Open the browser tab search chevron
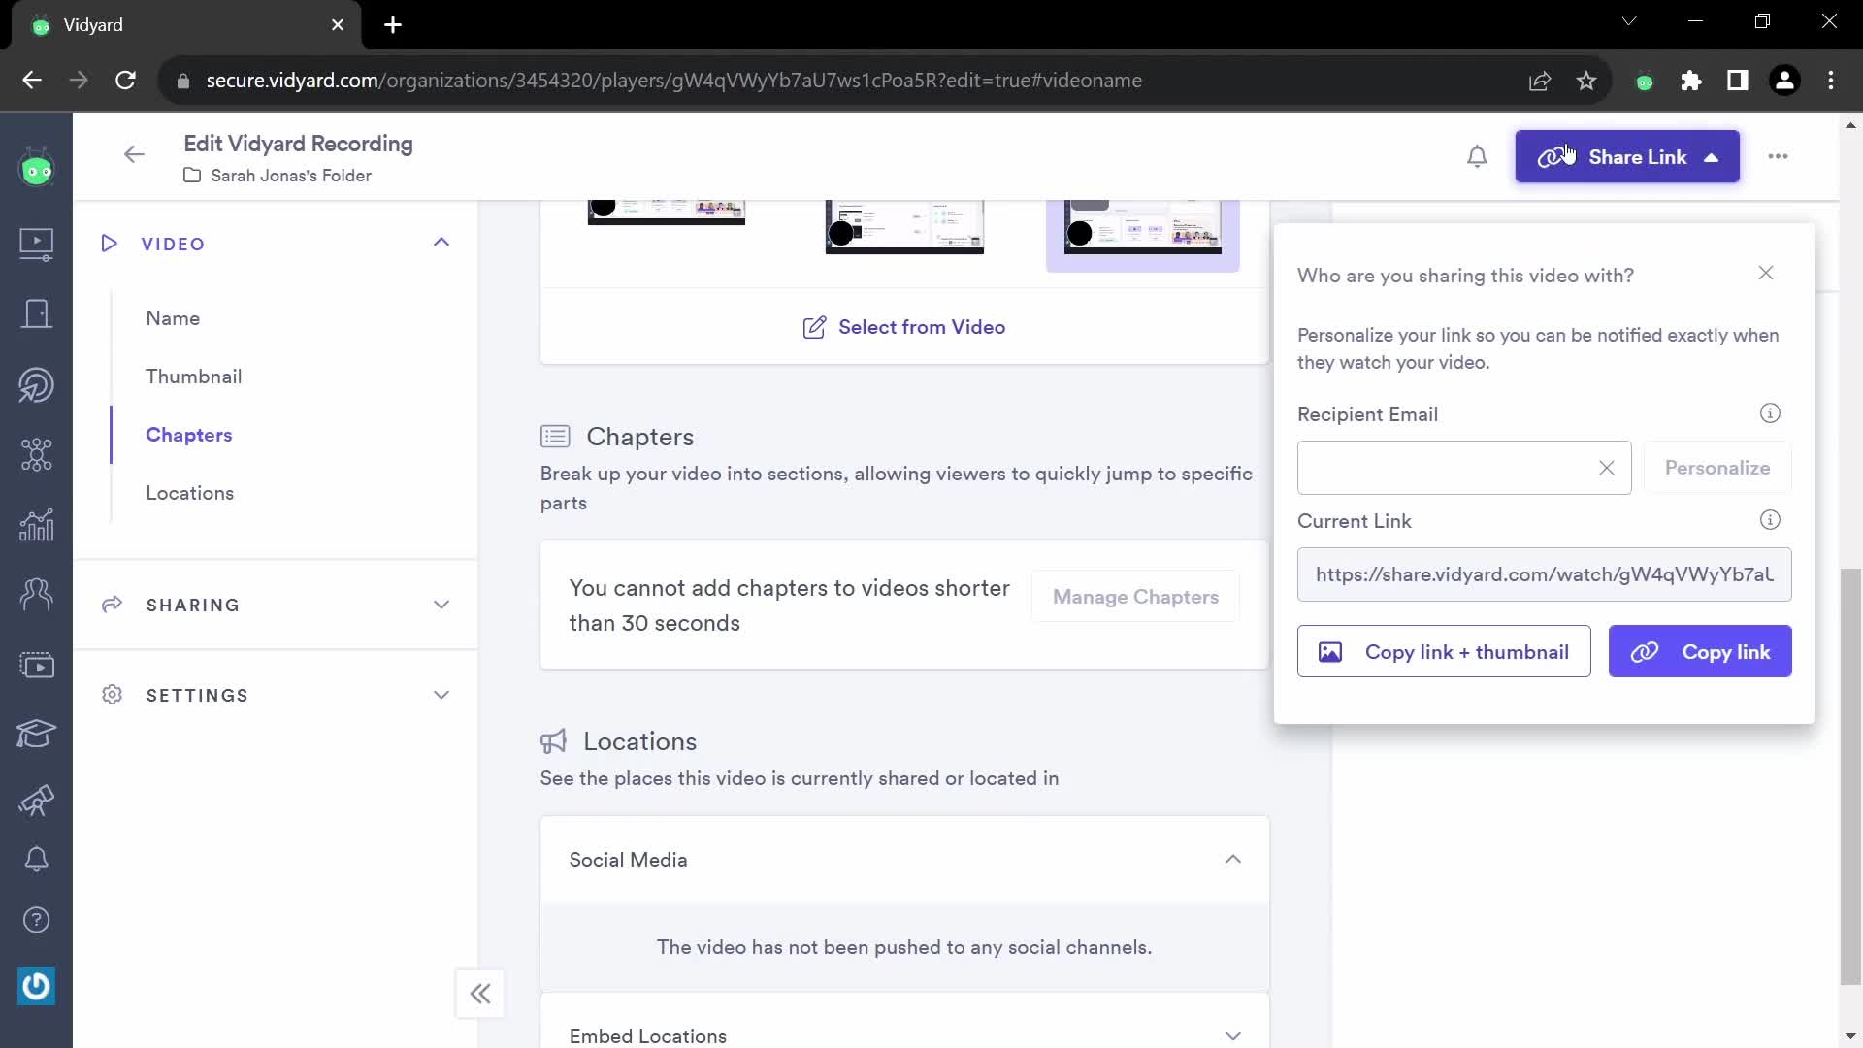Screen dimensions: 1863x1048 (x=1629, y=21)
